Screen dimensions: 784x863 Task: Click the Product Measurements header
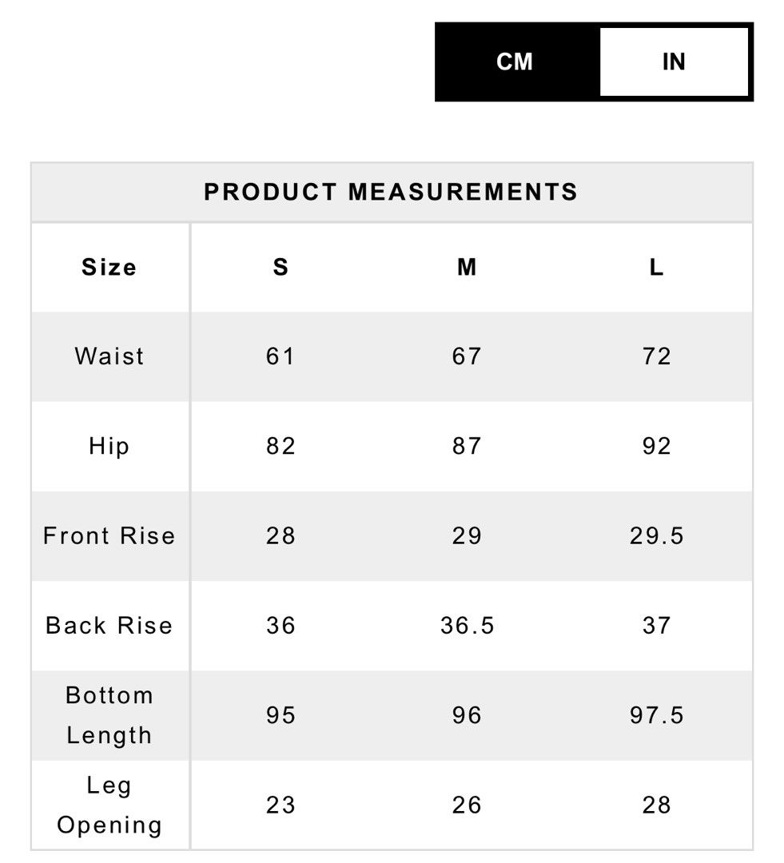392,192
